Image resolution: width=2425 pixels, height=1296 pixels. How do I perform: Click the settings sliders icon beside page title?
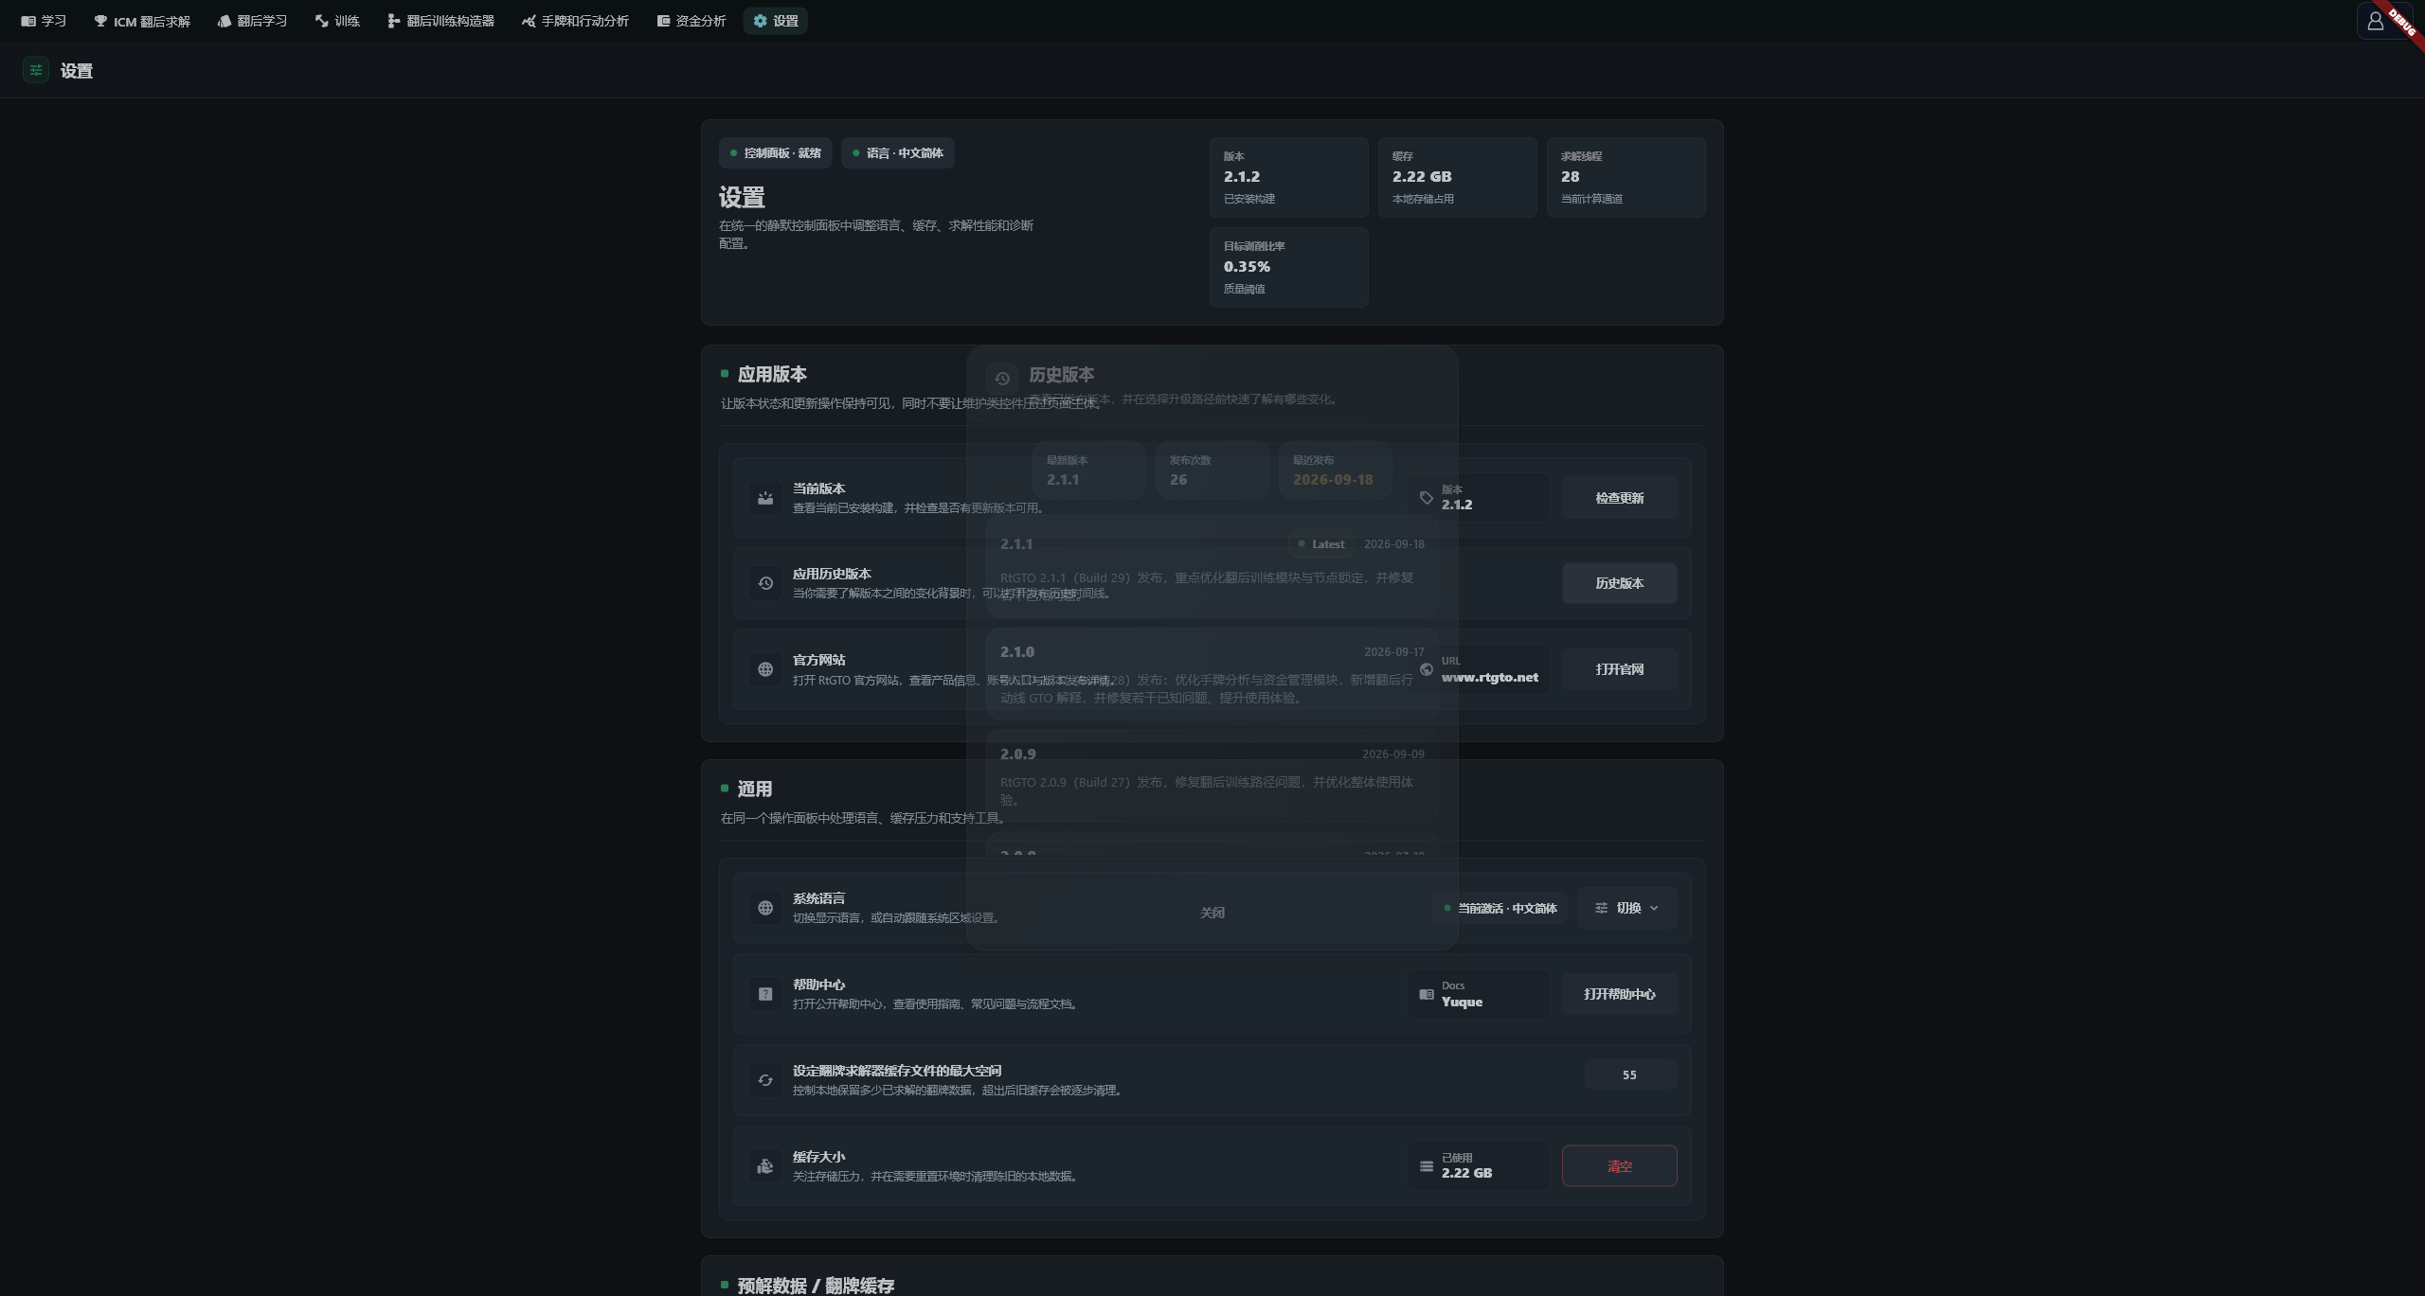point(36,70)
